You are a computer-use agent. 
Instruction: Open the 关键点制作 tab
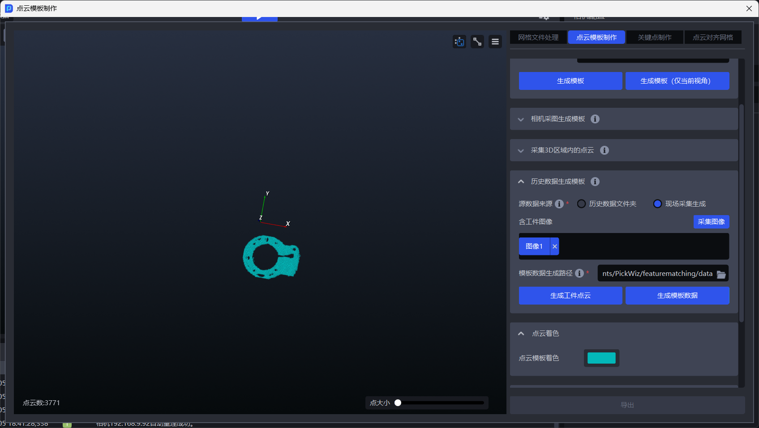coord(655,38)
